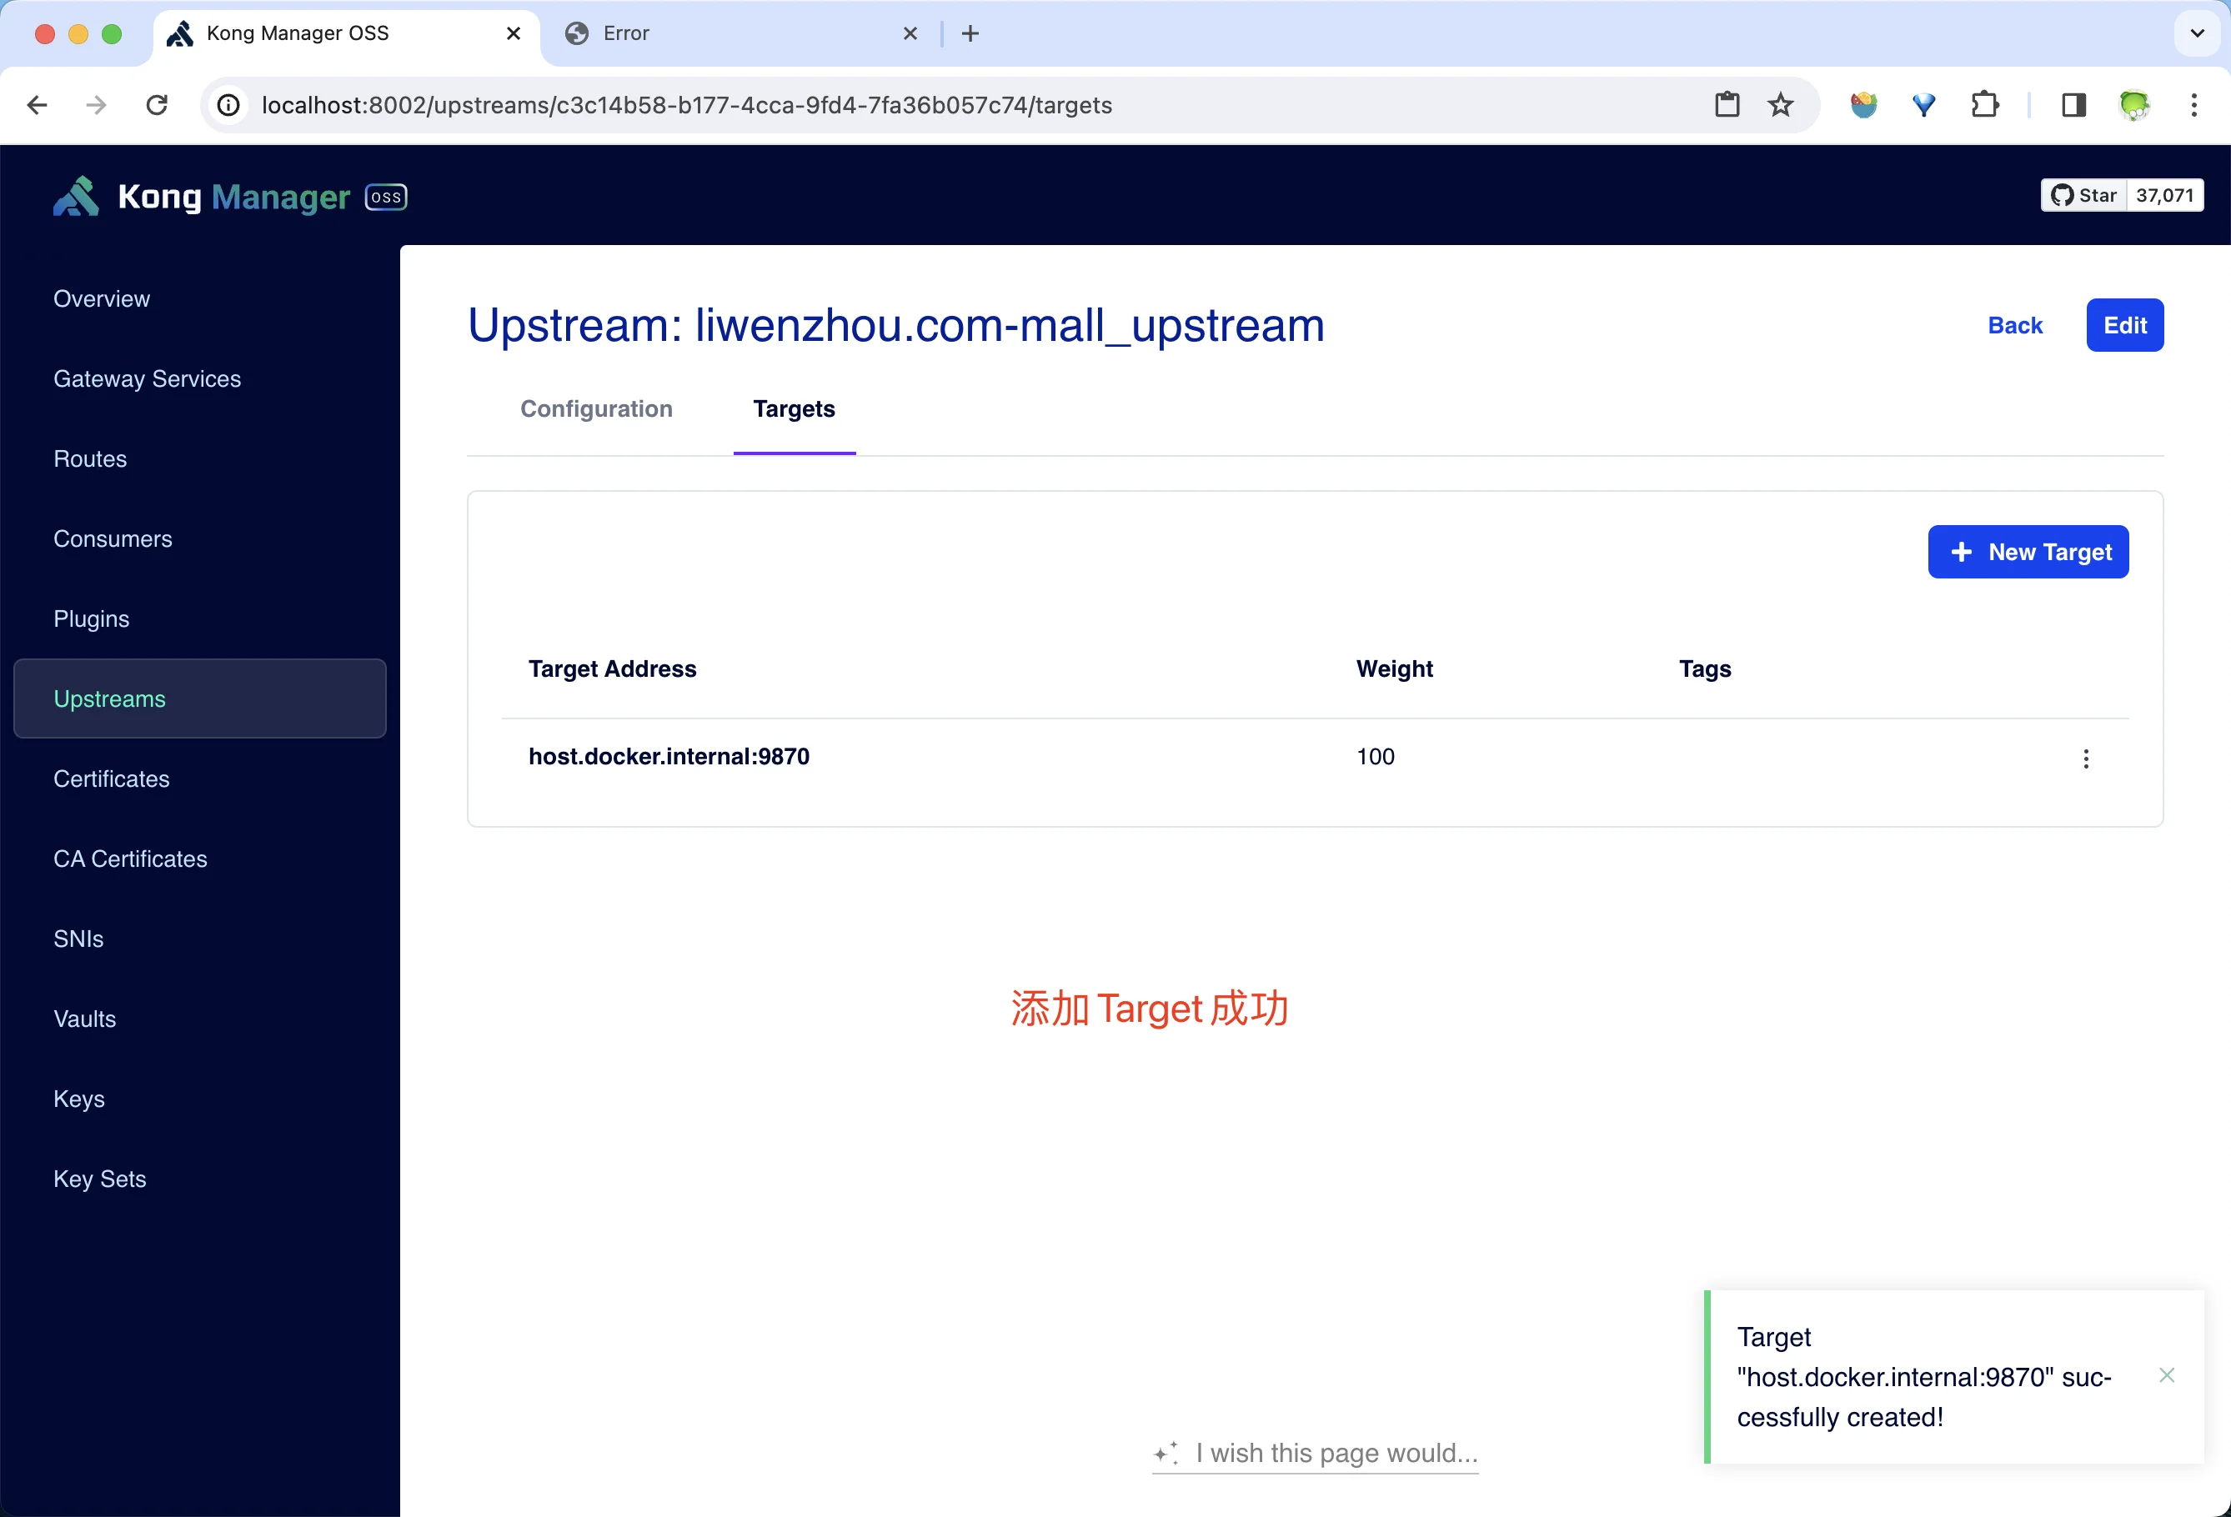View site information icon in address bar
Viewport: 2231px width, 1517px height.
pos(228,104)
